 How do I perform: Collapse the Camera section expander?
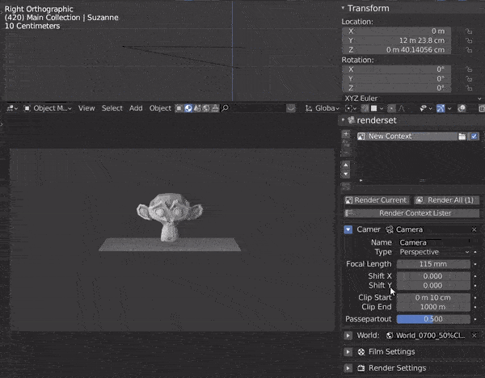click(x=348, y=229)
